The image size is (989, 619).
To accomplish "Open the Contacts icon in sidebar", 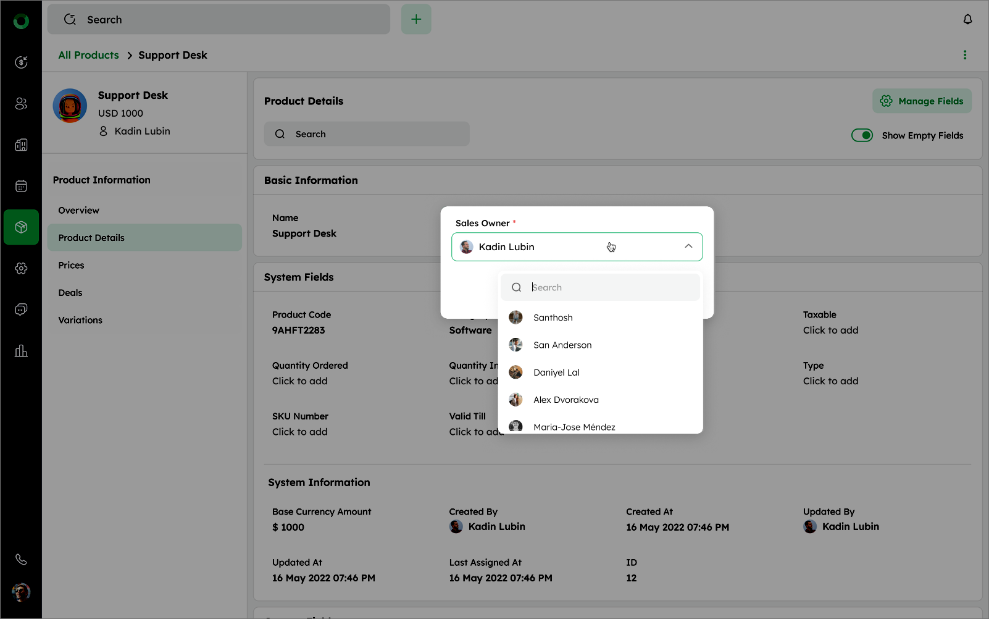I will click(x=21, y=104).
